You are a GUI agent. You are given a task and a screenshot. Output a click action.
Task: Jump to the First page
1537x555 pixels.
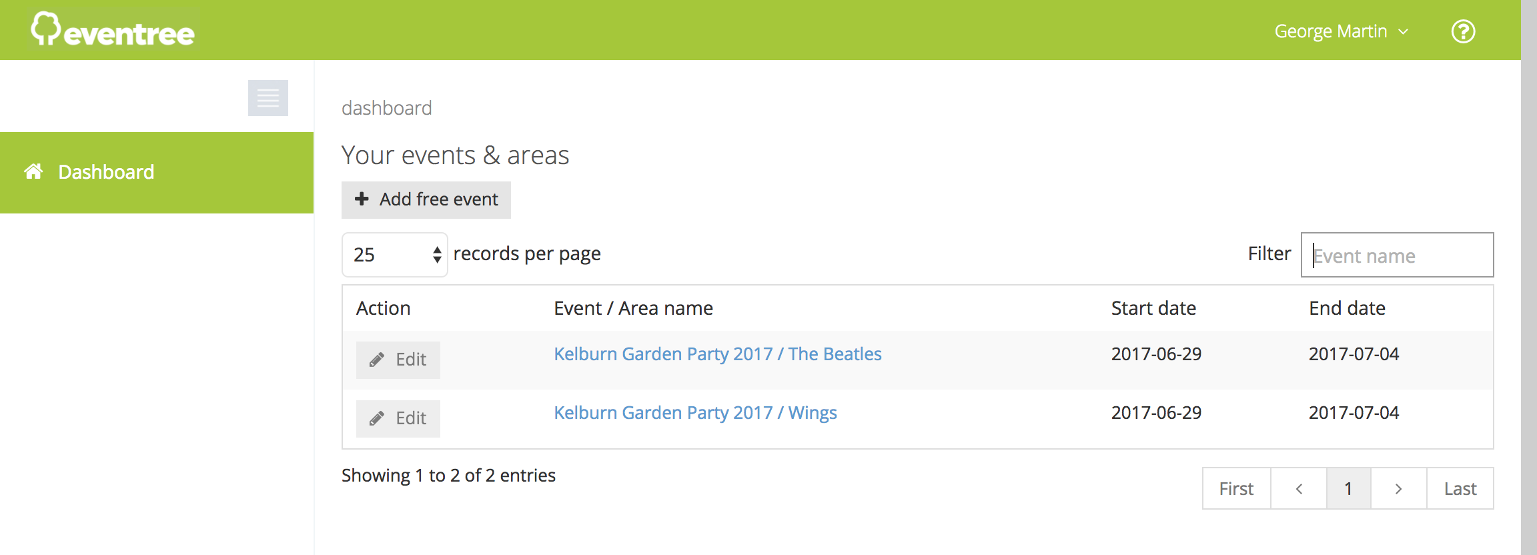tap(1237, 489)
